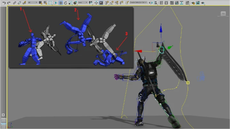Select the yellow trajectory key at sword tip
Screen dimensions: 230x129
188,83
